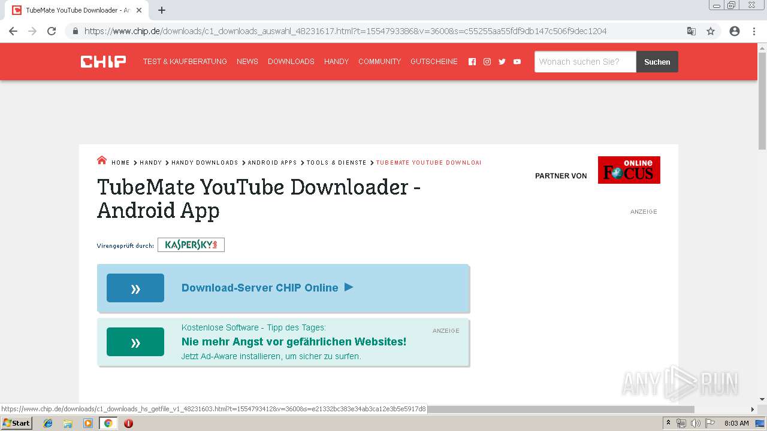Open File Explorer from the taskbar
Screen dimensions: 767x431
click(68, 423)
